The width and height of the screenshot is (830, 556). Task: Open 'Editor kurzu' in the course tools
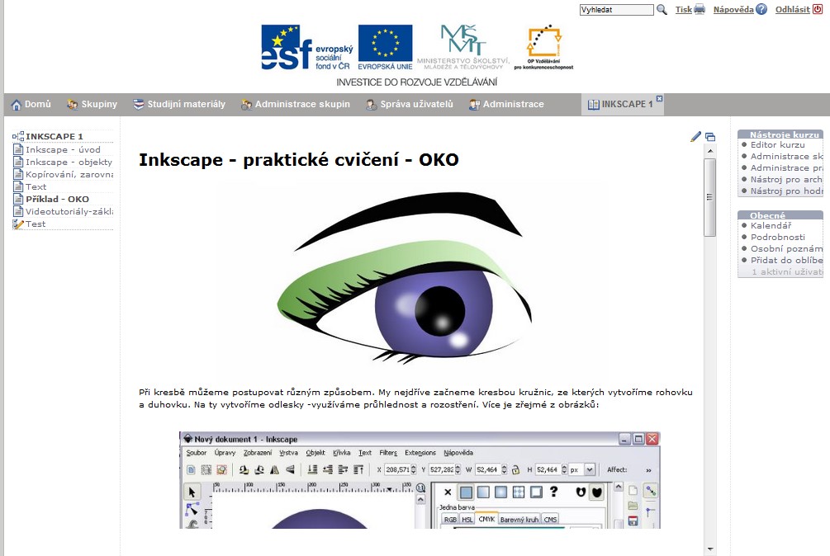point(778,145)
